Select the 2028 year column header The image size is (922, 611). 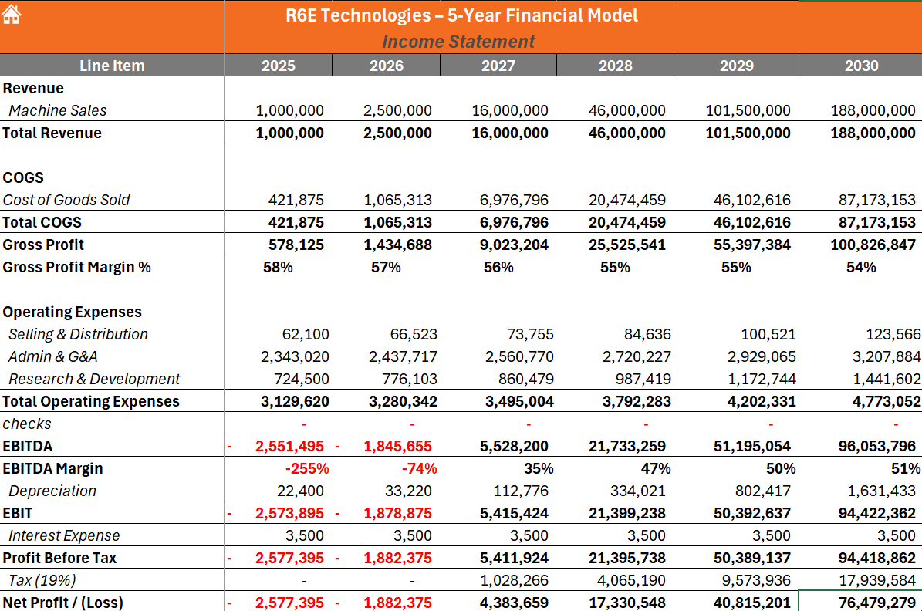pos(615,66)
